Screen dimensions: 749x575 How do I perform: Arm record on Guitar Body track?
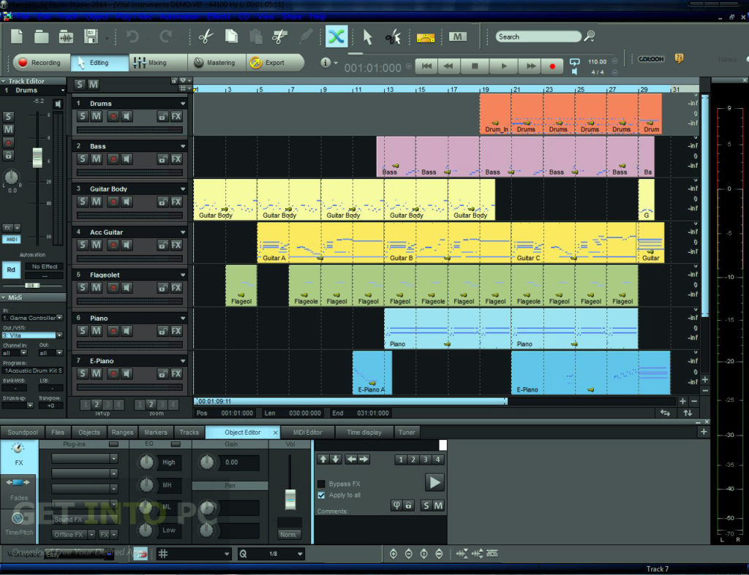click(x=113, y=202)
